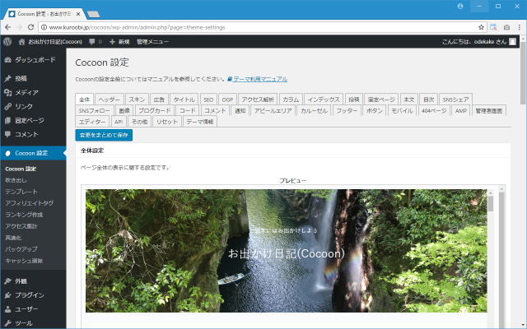The image size is (527, 329).
Task: Open バックアップ submenu item
Action: [21, 249]
